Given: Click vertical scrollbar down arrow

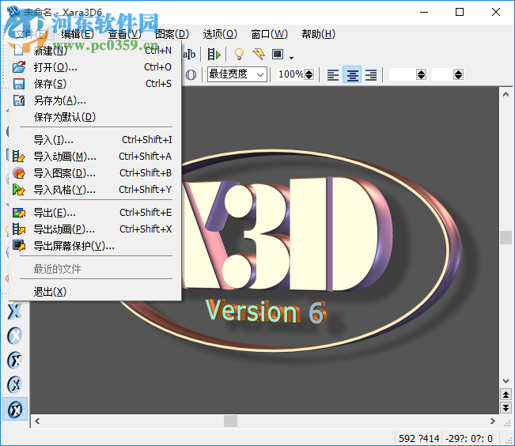Looking at the screenshot, I should click(506, 381).
